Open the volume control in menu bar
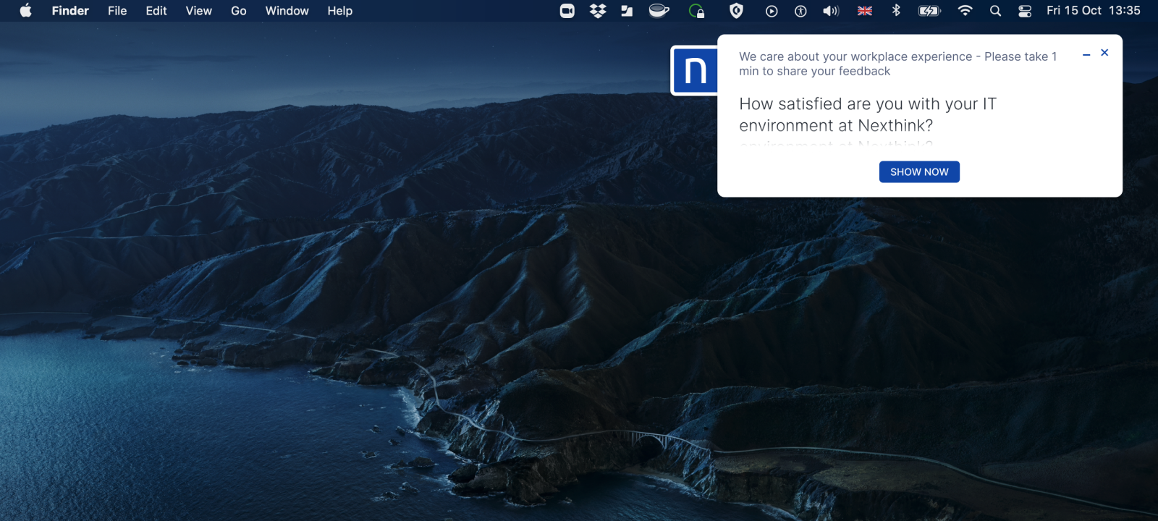This screenshot has height=521, width=1158. click(x=831, y=11)
